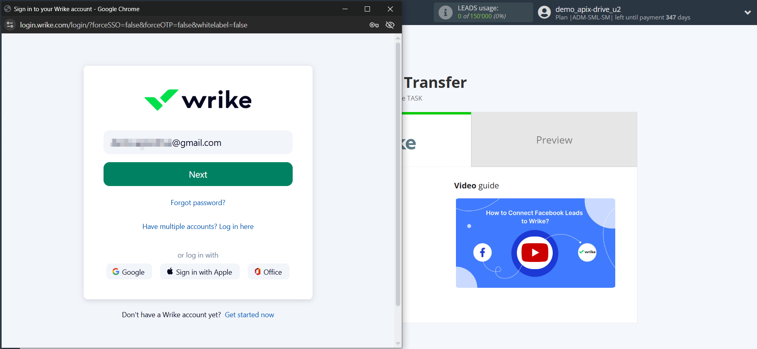
Task: Click the LEADS usage info icon
Action: click(445, 12)
